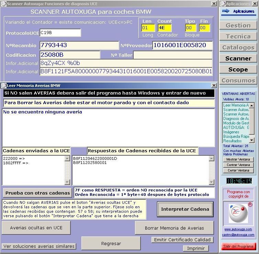Click the Tipo yellow field 00

191,28
